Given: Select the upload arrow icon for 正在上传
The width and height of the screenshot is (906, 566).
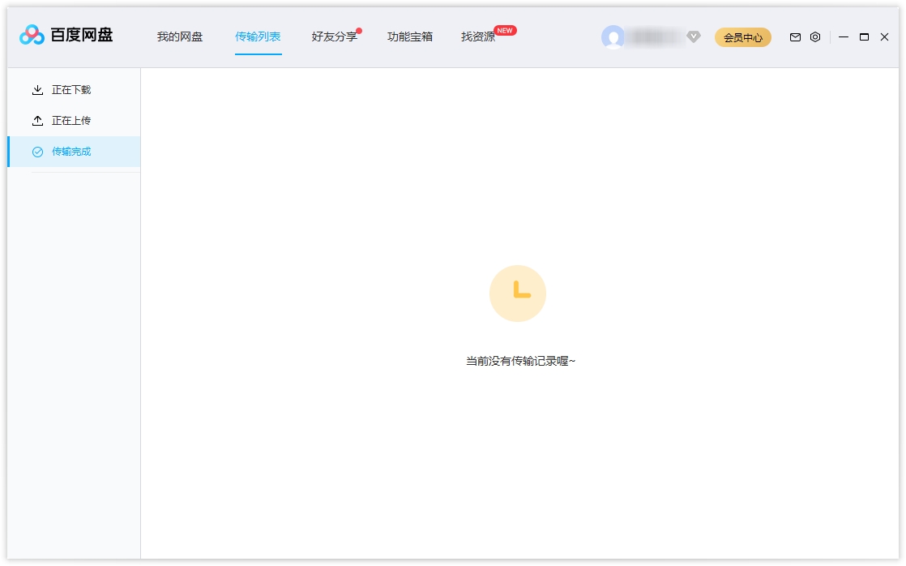Looking at the screenshot, I should point(38,121).
